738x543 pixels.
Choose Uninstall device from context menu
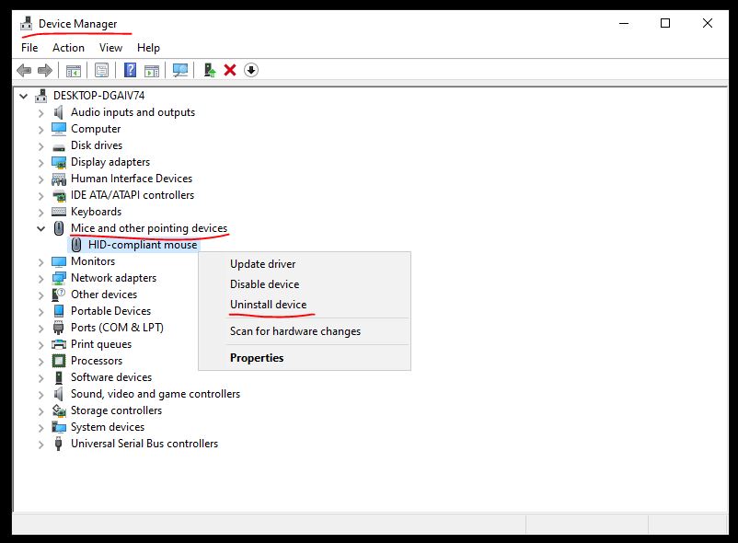tap(305, 305)
